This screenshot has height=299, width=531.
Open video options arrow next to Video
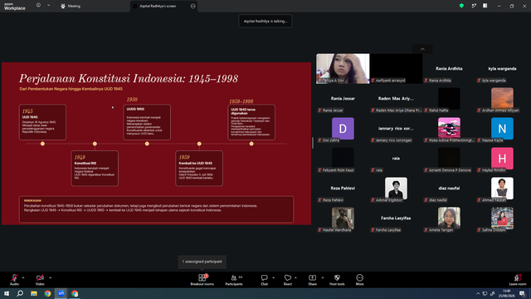tap(50, 277)
